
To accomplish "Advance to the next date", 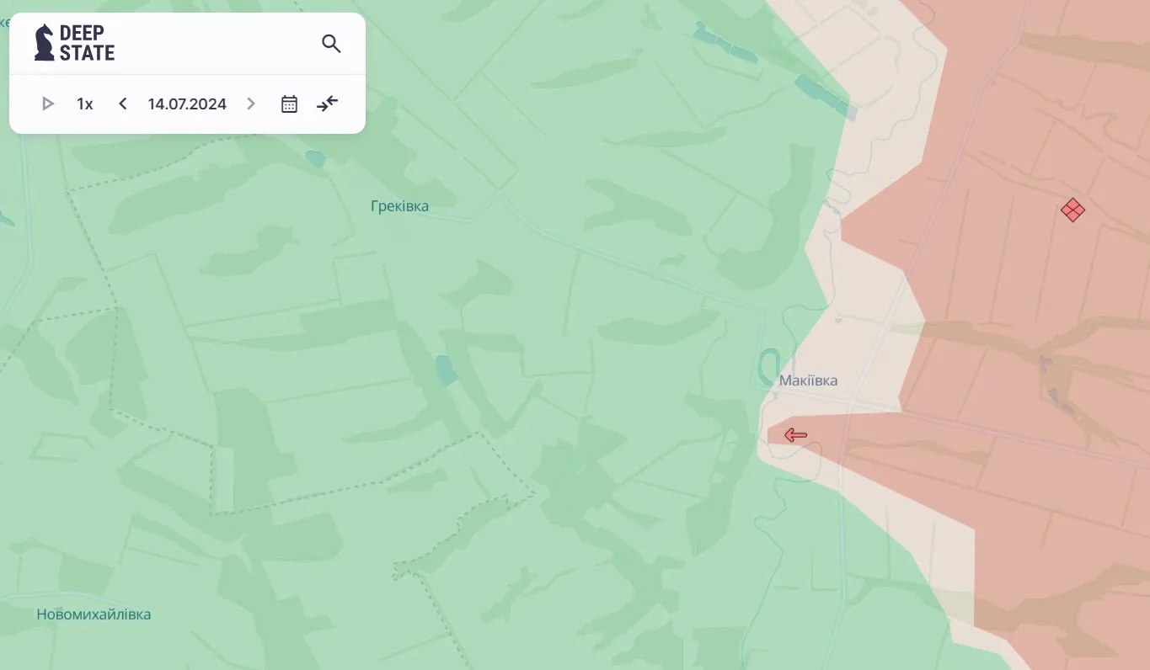I will click(x=251, y=104).
